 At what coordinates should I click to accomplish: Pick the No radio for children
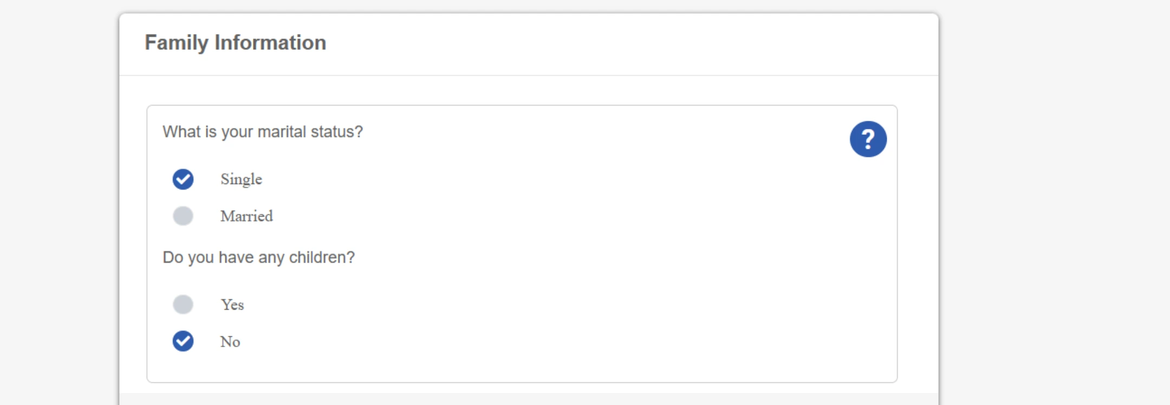coord(183,341)
